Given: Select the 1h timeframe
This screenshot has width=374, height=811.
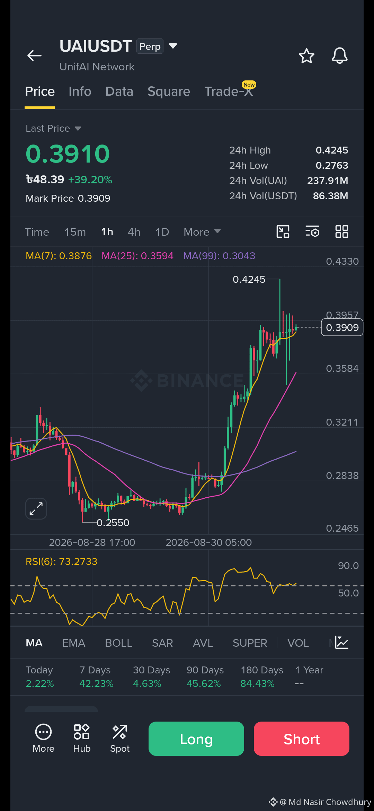Looking at the screenshot, I should (107, 232).
